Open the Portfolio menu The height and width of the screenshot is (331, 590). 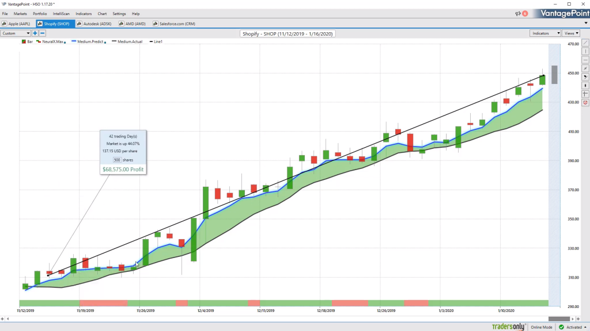click(x=40, y=14)
